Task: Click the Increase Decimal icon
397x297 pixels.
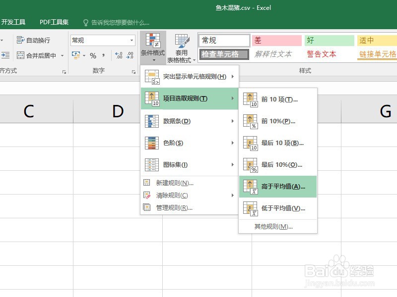Action: pyautogui.click(x=119, y=55)
